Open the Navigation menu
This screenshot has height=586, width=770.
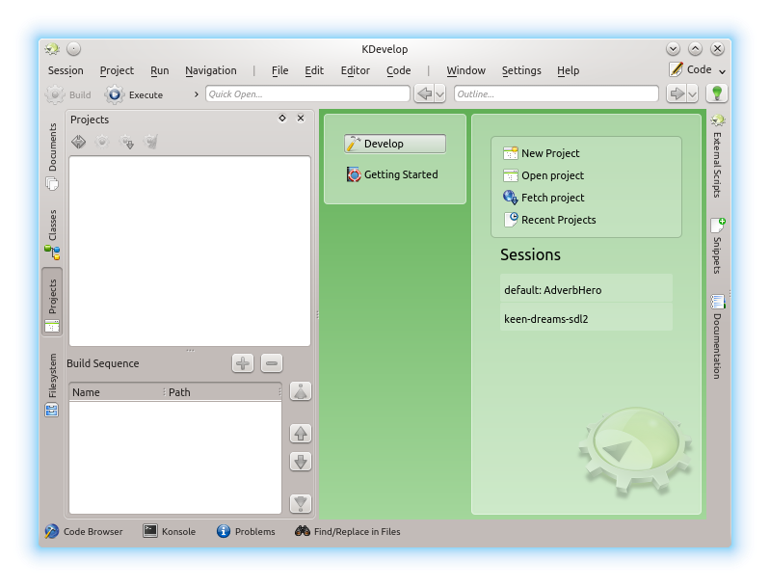[x=210, y=70]
